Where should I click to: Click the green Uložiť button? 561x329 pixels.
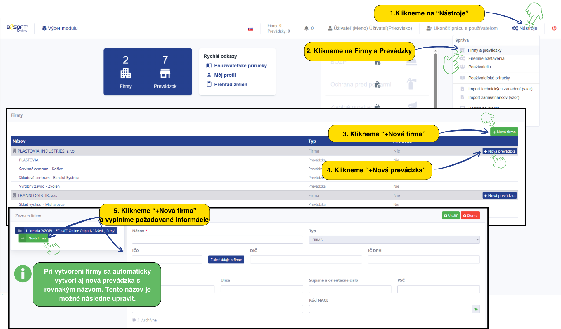point(451,216)
